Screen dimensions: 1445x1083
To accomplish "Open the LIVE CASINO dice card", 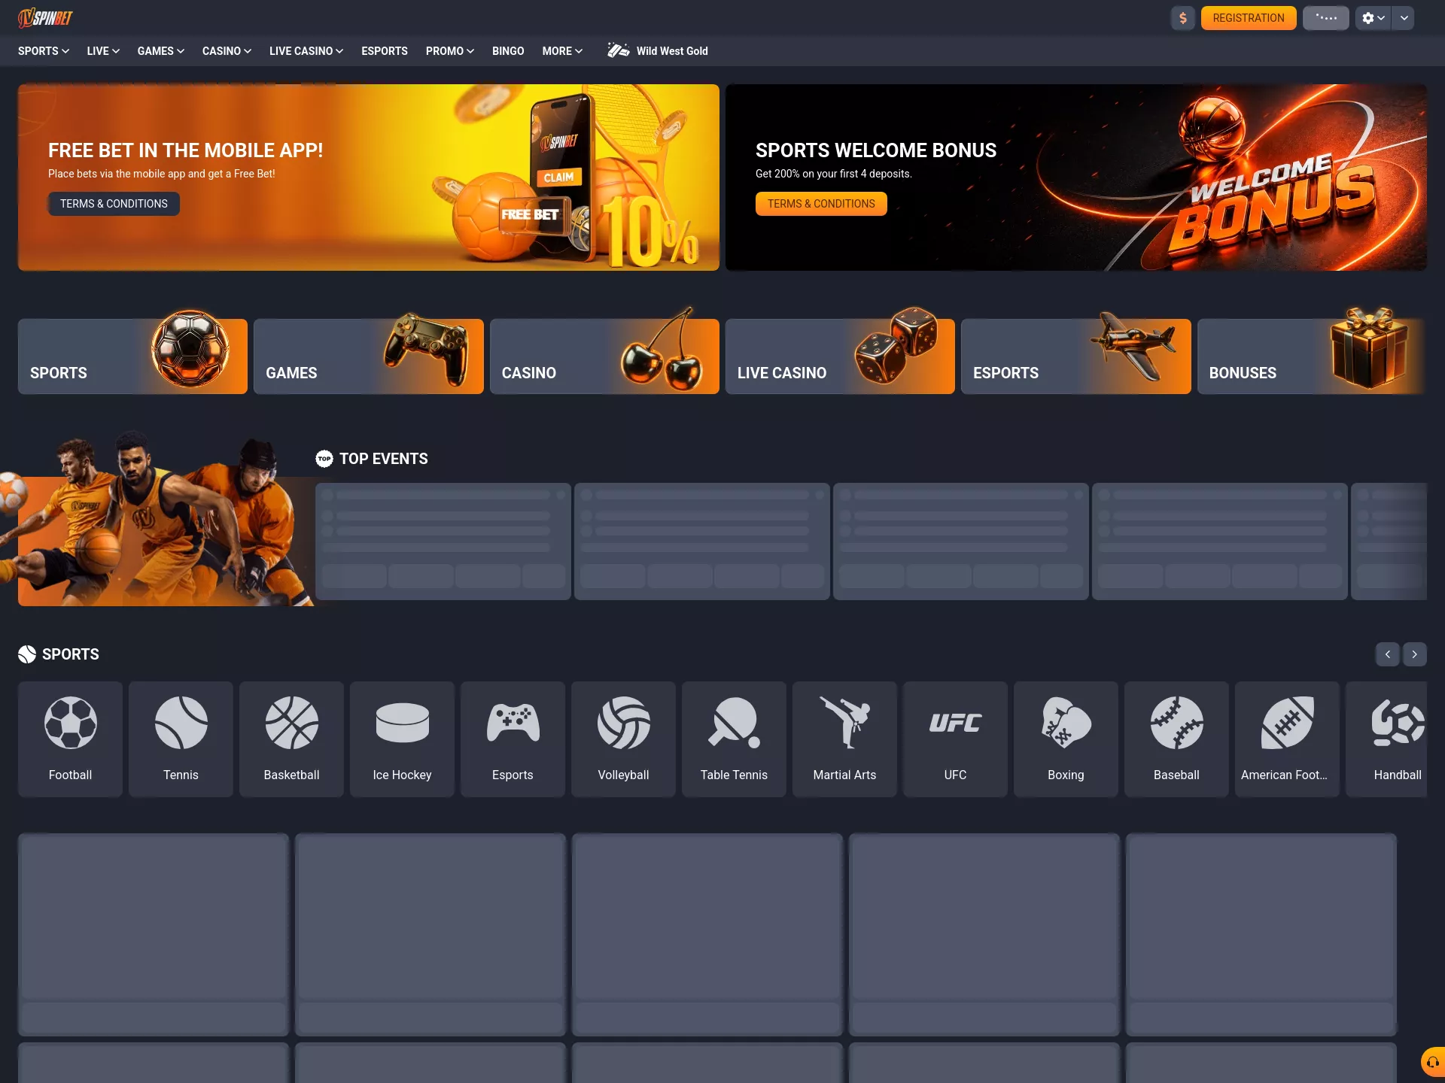I will (840, 356).
